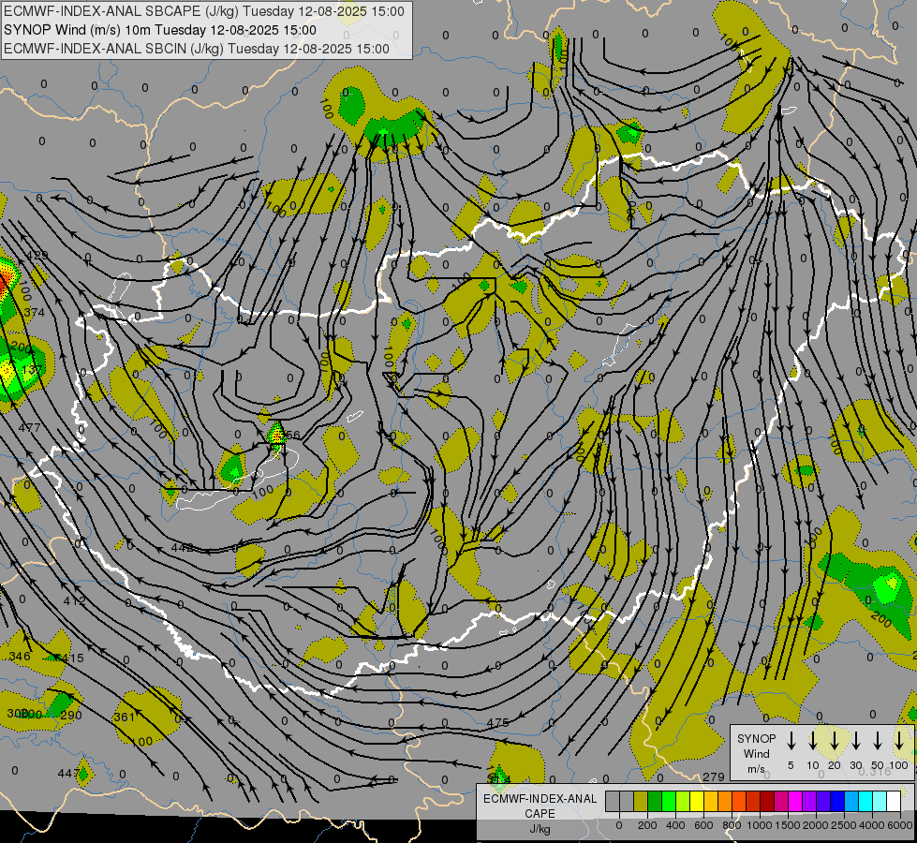This screenshot has width=917, height=843.
Task: Click the 1500 tick label on the color bar
Action: tap(788, 825)
